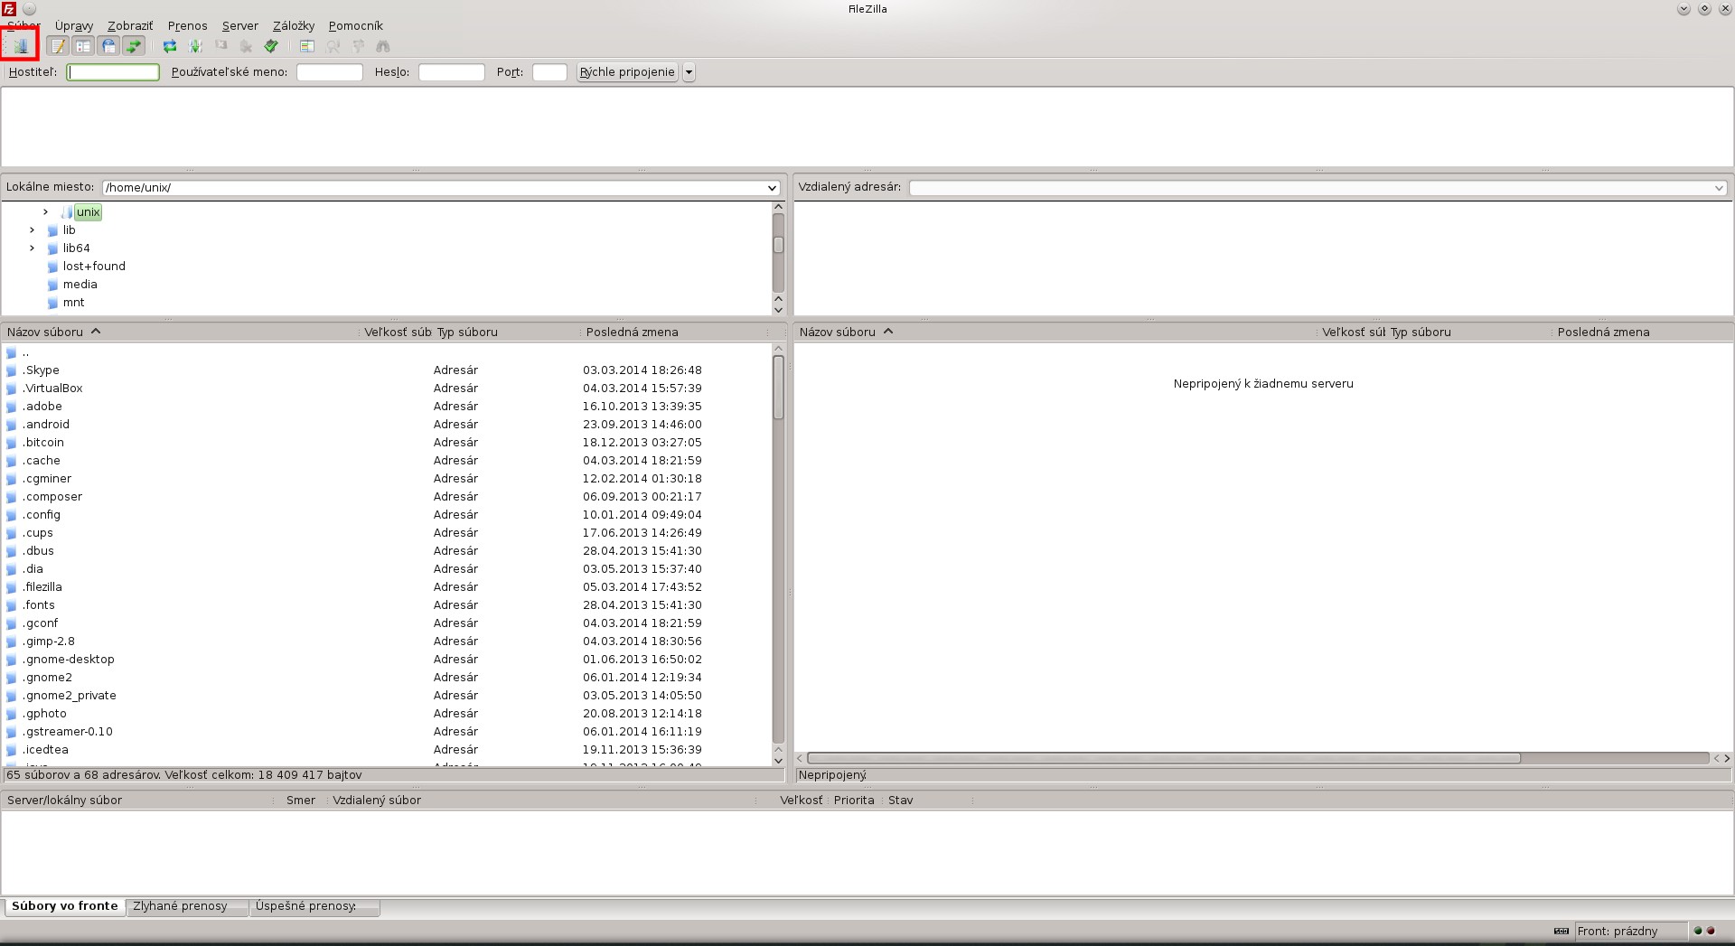
Task: Click the FileZilla logo in title bar
Action: (x=9, y=9)
